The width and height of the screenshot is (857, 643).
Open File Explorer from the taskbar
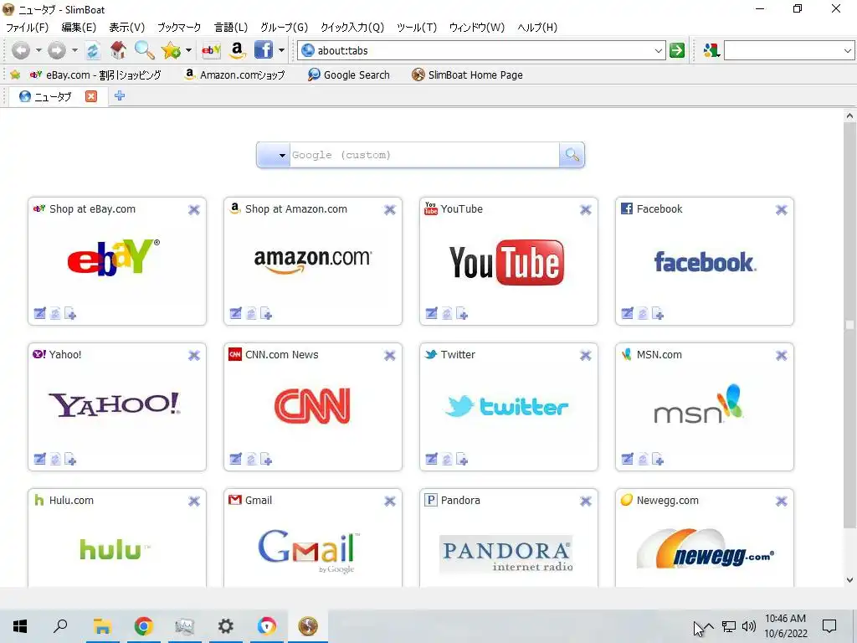tap(102, 625)
